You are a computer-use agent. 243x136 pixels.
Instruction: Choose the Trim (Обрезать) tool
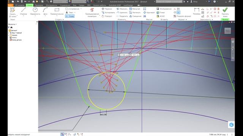[x=122, y=9]
